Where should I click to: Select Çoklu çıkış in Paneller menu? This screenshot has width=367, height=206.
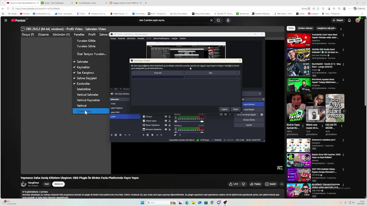(90, 111)
